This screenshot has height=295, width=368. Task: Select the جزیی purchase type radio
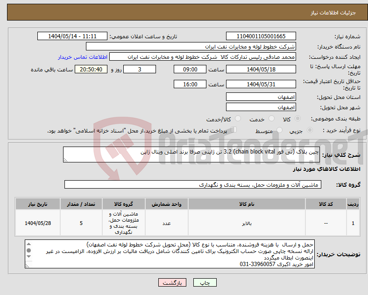pyautogui.click(x=310, y=130)
